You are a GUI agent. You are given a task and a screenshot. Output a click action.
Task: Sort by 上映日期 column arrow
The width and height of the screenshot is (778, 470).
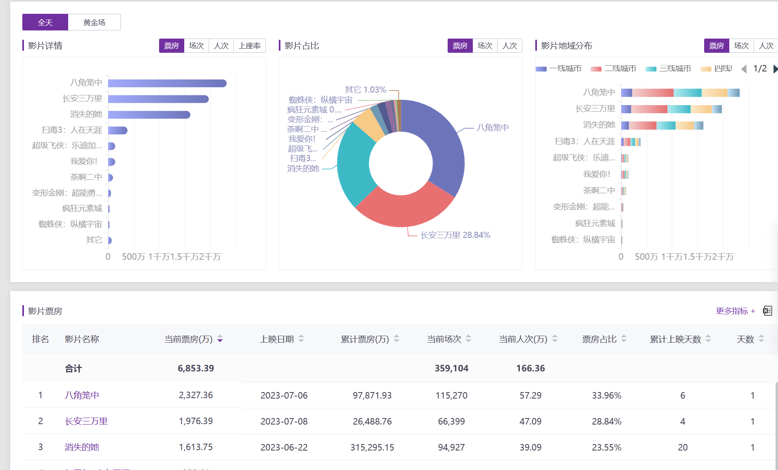tap(301, 339)
